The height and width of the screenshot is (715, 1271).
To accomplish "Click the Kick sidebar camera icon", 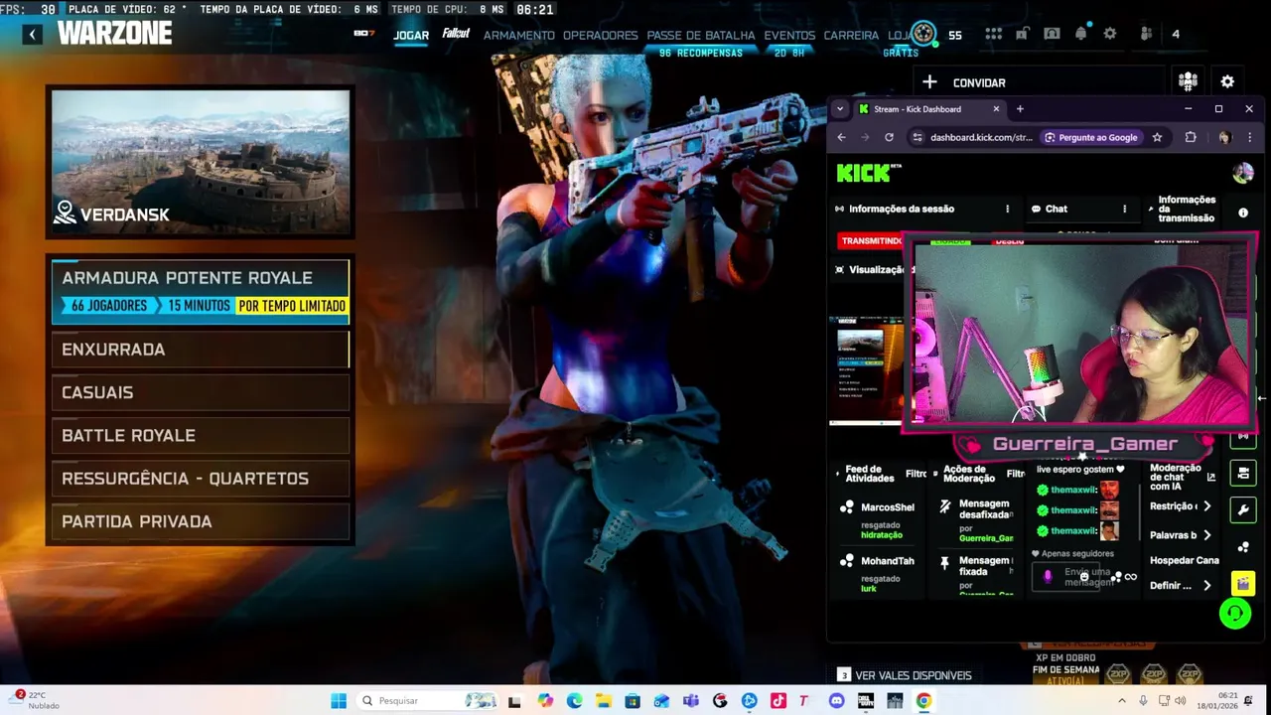I will (x=1243, y=473).
